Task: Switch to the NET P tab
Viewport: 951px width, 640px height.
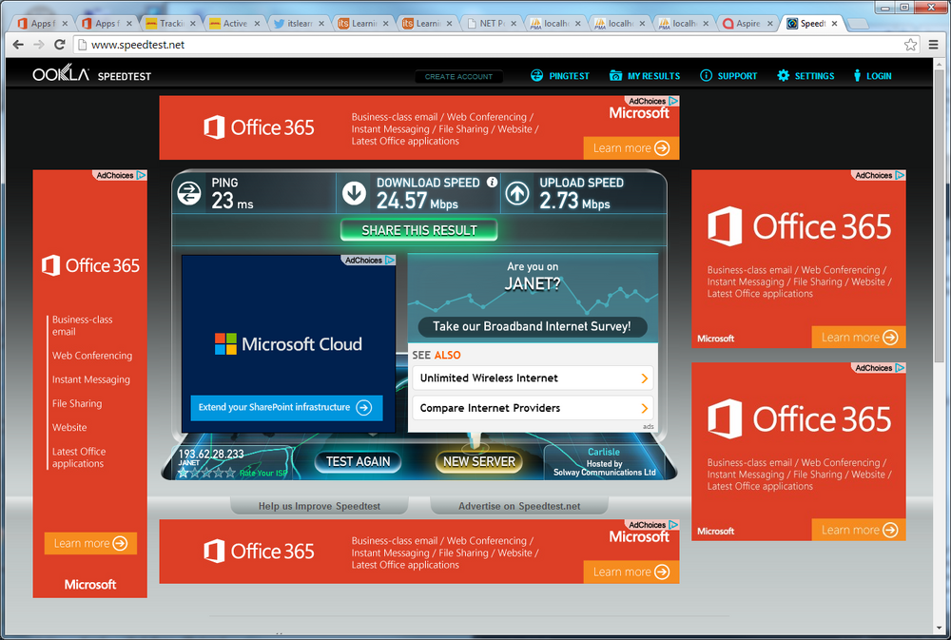Action: point(492,23)
